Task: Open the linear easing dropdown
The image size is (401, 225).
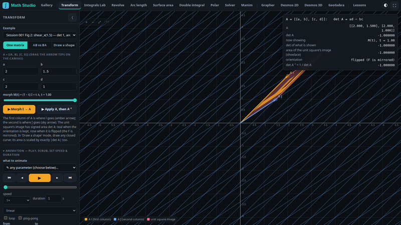Action: click(40, 210)
